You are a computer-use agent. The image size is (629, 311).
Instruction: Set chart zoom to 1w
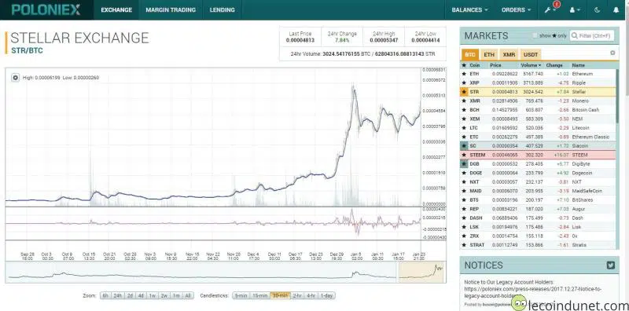pos(153,296)
